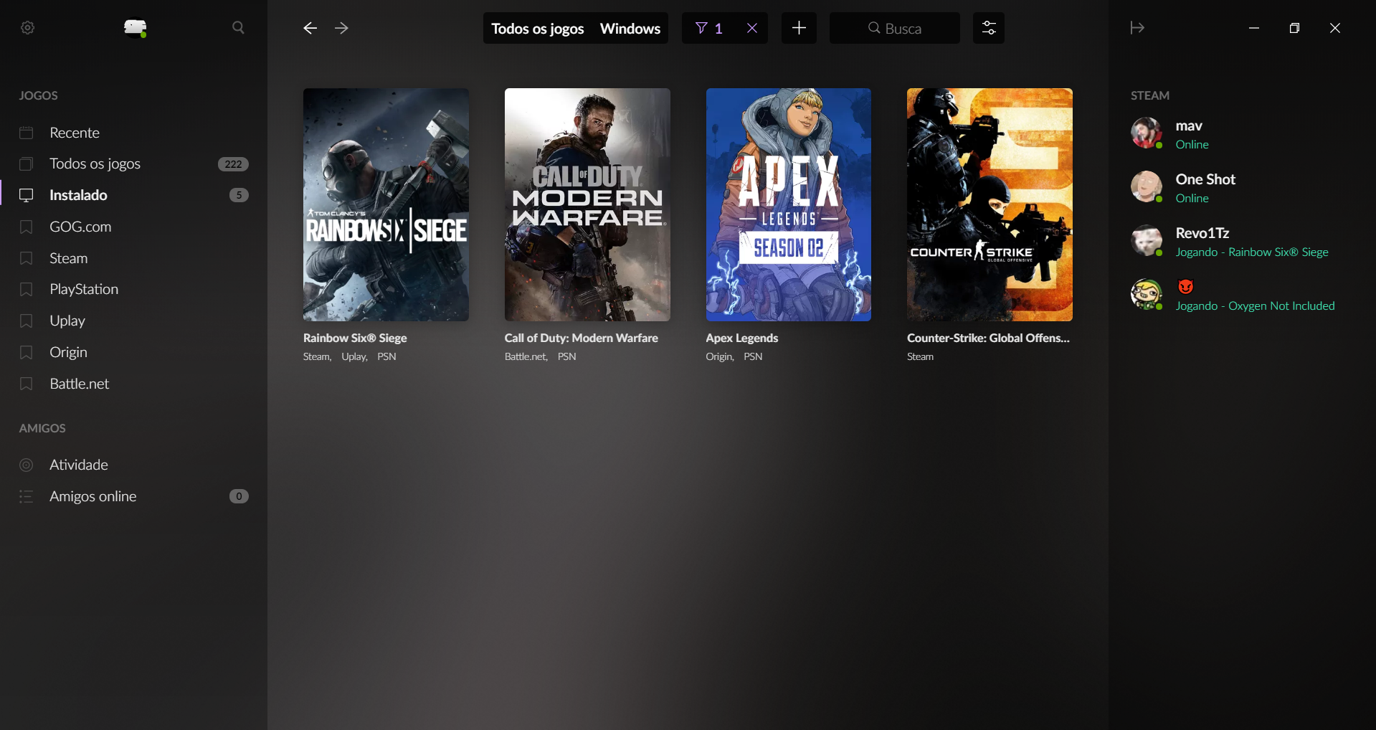Click the Steam bookmark icon

[x=27, y=258]
